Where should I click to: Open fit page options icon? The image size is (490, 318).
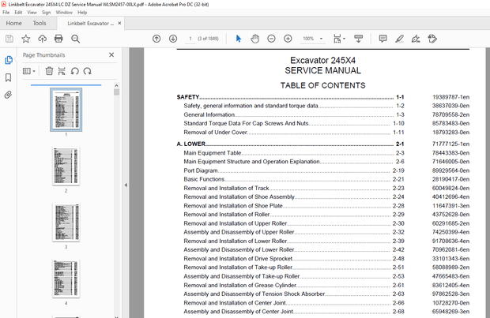339,39
